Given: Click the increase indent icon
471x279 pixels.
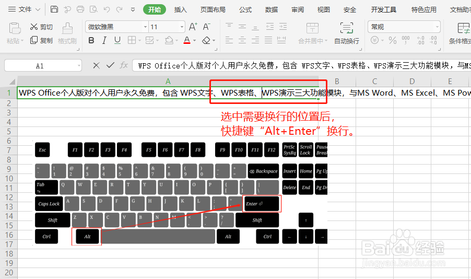Looking at the screenshot, I should point(282,27).
